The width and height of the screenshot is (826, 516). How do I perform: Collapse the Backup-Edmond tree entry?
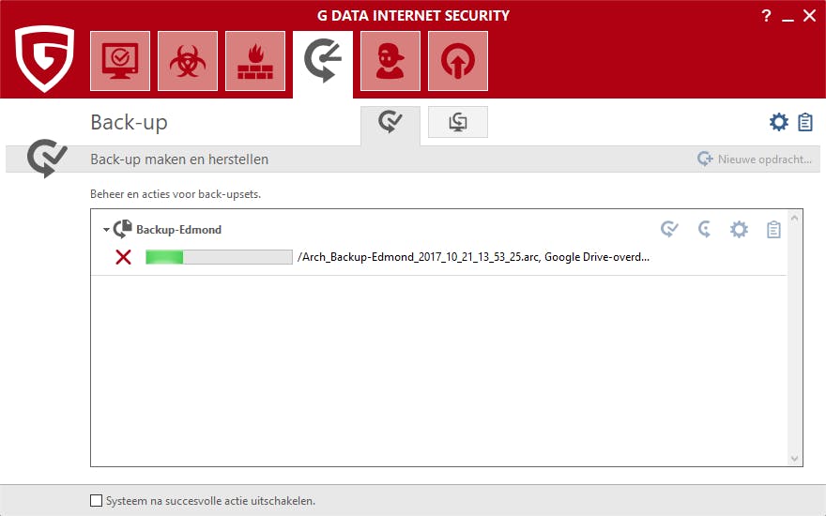point(106,230)
